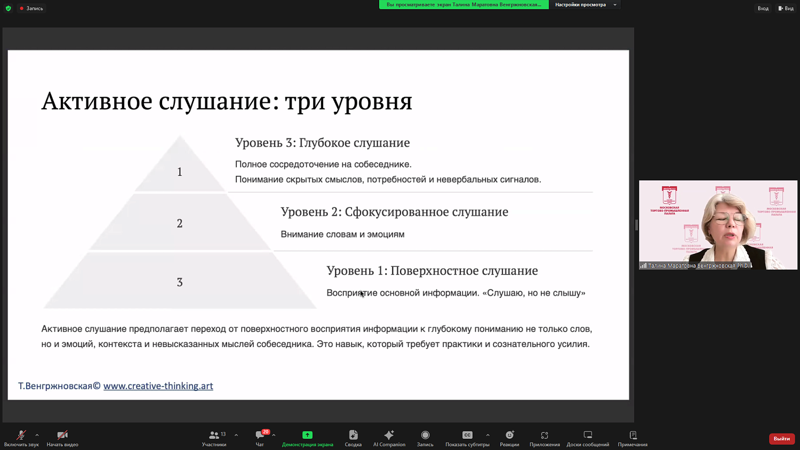Leave the meeting via Выйти
Image resolution: width=800 pixels, height=450 pixels.
pos(781,438)
